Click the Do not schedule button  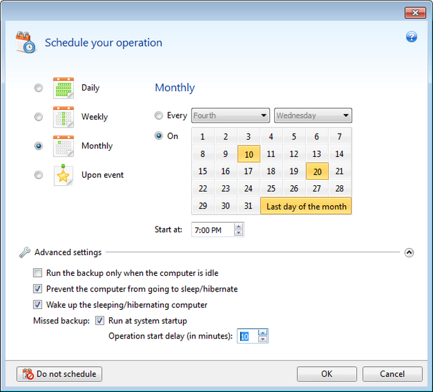60,374
